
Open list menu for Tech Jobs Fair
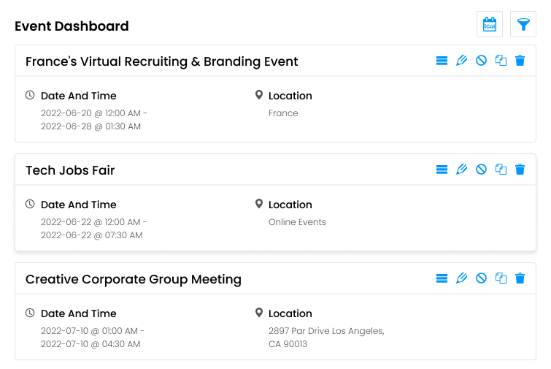442,170
